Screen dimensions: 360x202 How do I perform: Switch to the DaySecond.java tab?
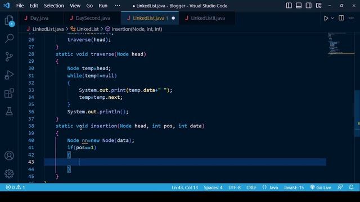click(x=92, y=18)
